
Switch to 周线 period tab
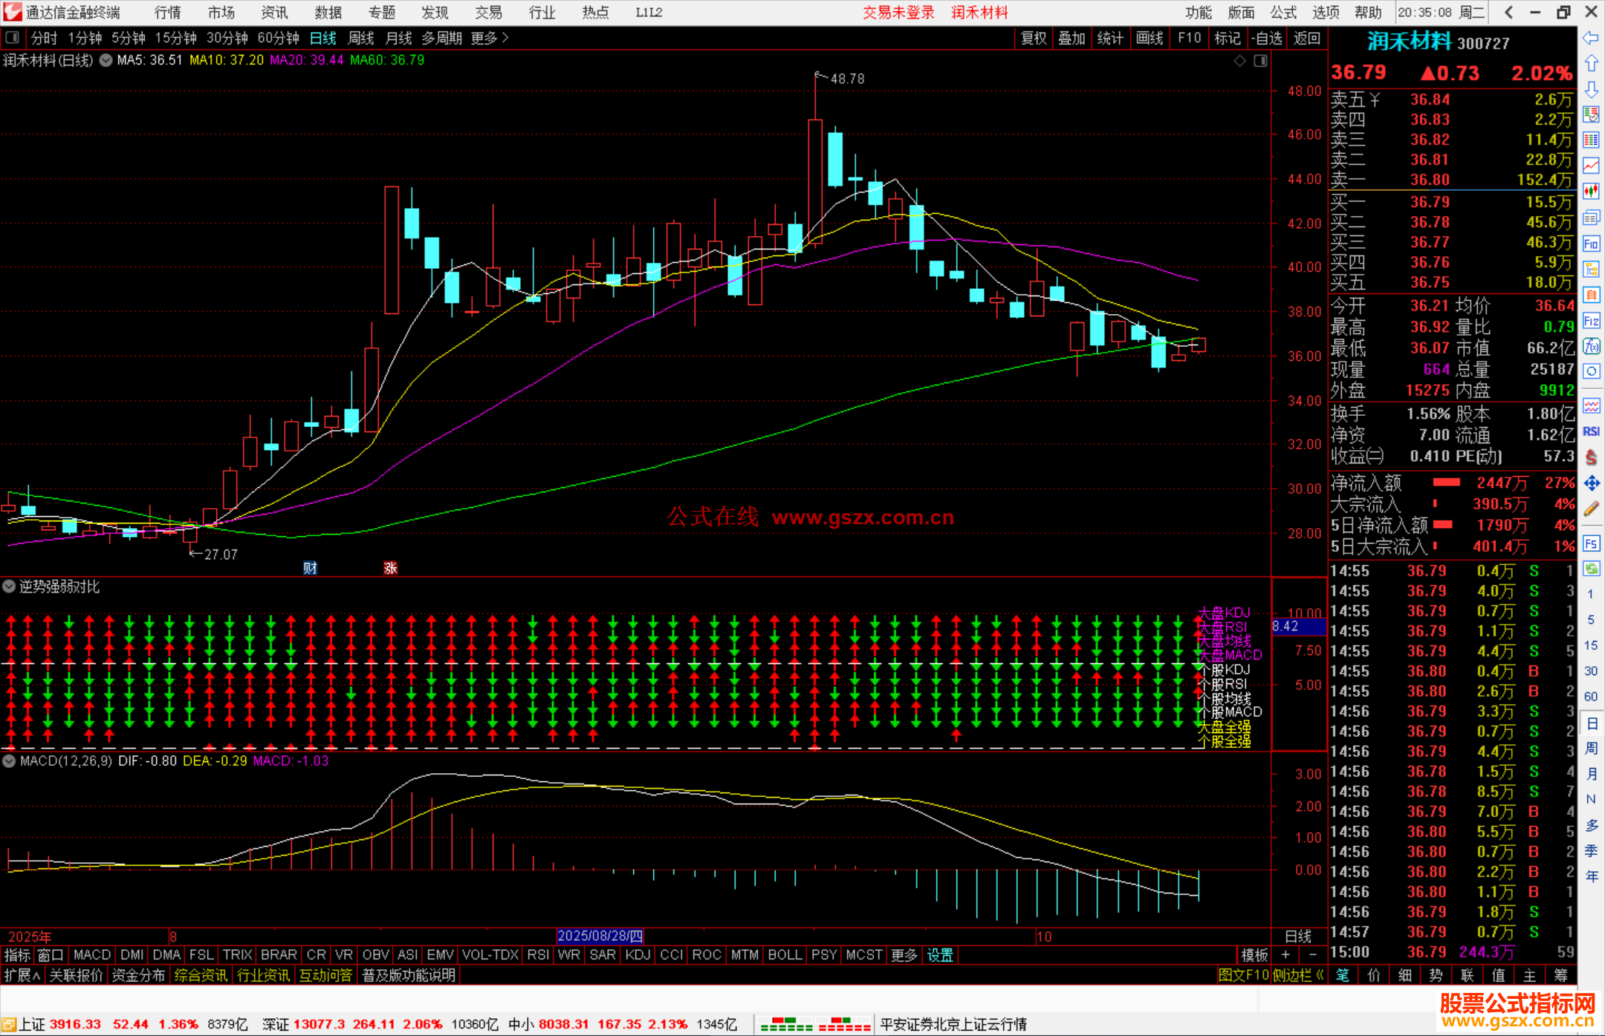(x=361, y=38)
